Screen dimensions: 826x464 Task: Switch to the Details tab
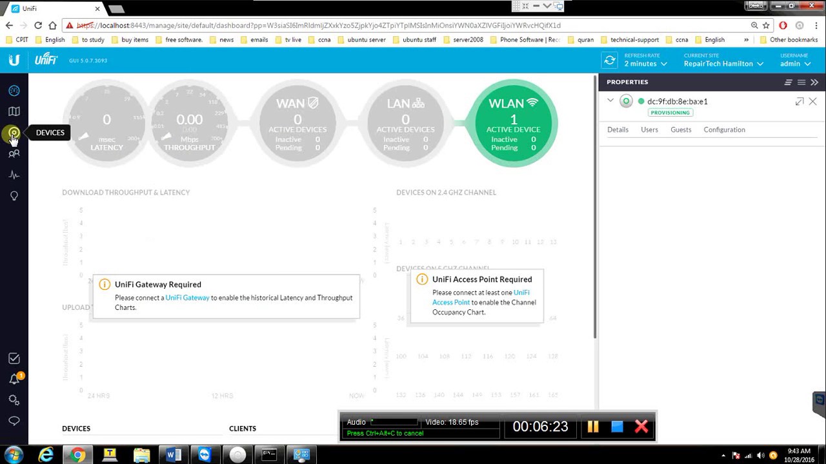point(618,130)
